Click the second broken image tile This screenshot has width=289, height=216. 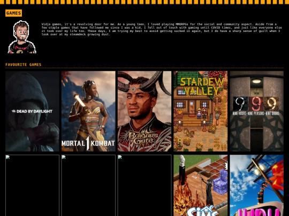(88, 186)
